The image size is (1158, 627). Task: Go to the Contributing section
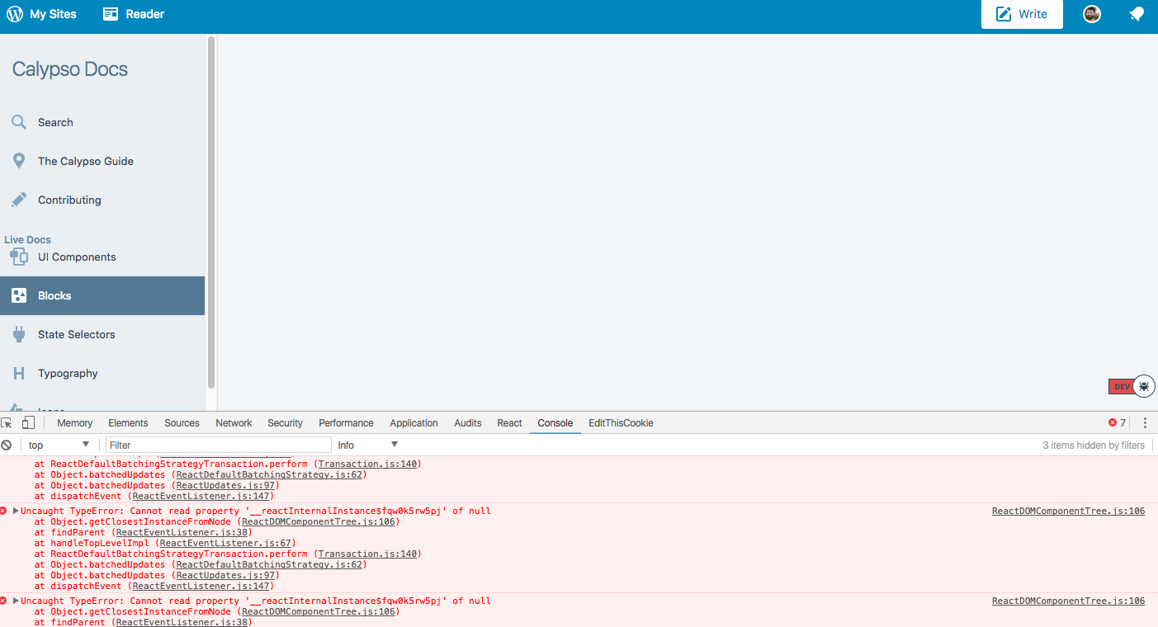tap(102, 200)
